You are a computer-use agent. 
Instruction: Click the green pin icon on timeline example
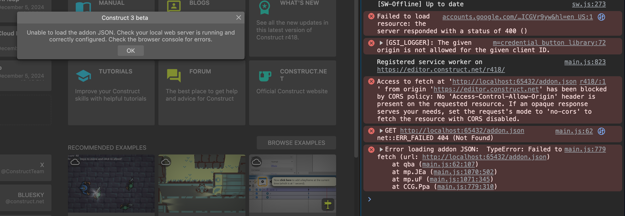(x=328, y=204)
